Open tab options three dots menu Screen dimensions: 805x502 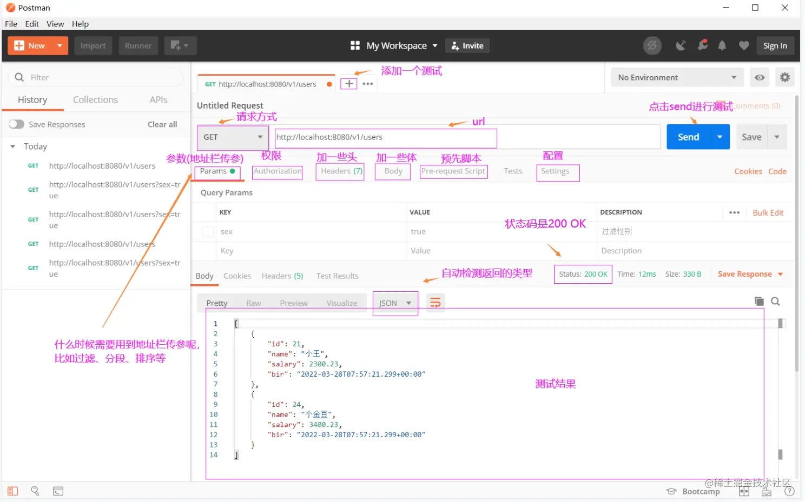coord(368,84)
